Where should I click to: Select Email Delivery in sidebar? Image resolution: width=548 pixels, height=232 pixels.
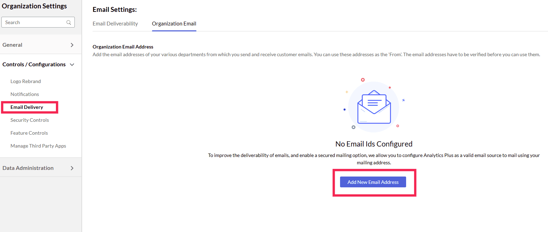coord(27,107)
